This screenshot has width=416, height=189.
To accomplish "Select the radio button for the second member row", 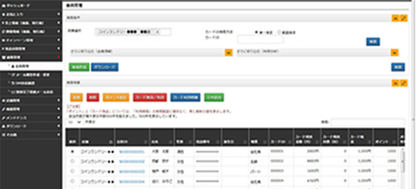I will (72, 161).
